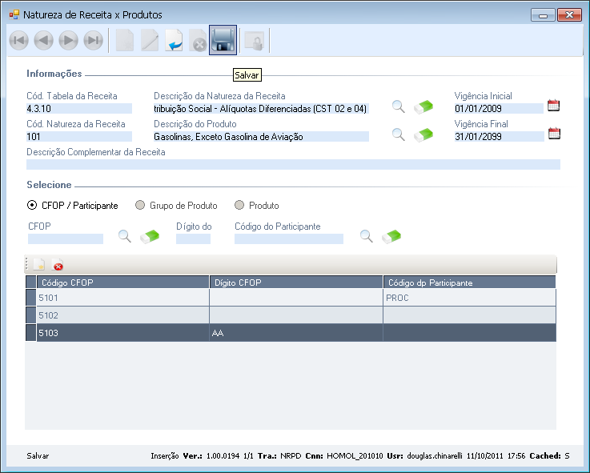This screenshot has width=590, height=473.
Task: Click the blue arrow undo toolbar icon
Action: tap(174, 41)
